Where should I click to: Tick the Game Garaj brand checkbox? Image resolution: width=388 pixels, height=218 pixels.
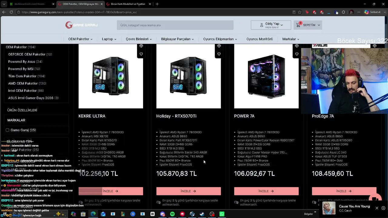click(8, 130)
